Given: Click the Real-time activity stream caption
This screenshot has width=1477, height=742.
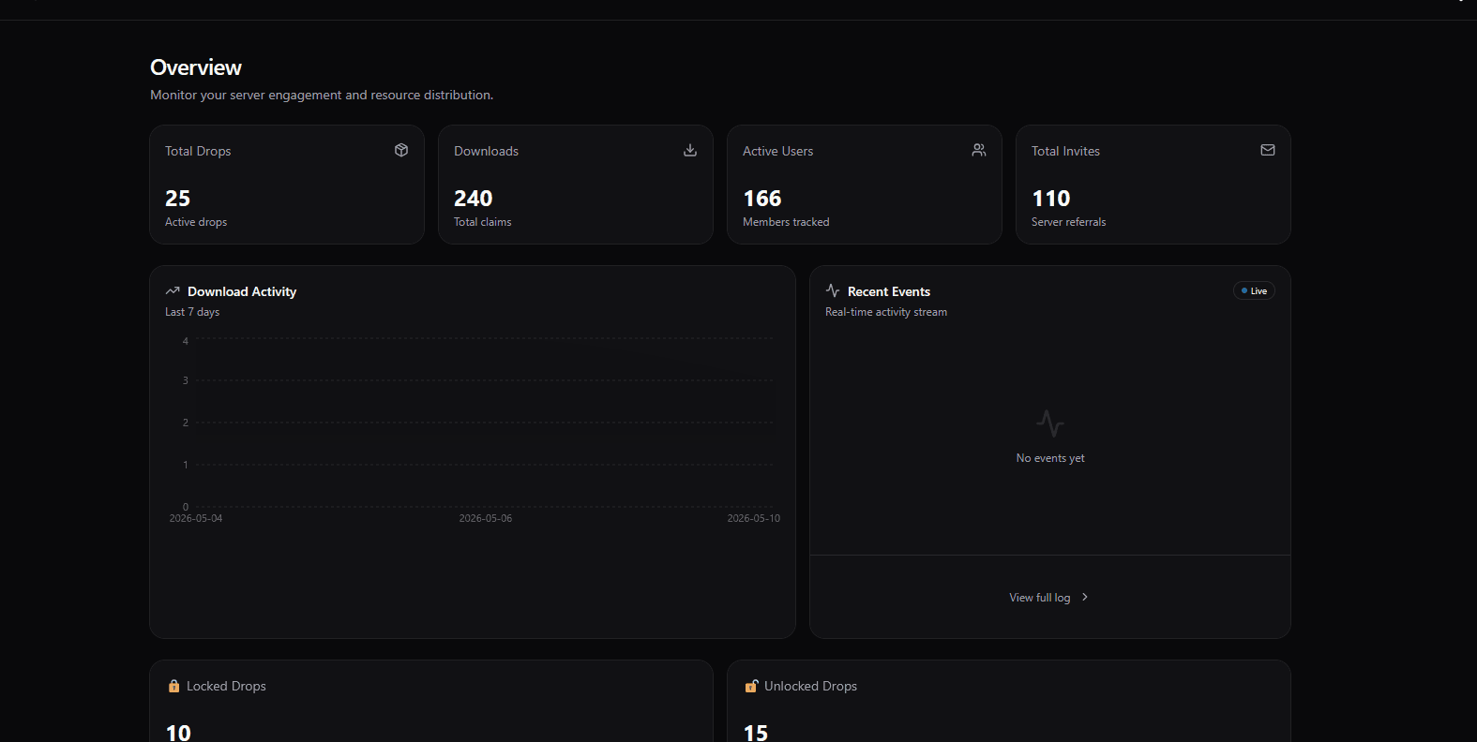Looking at the screenshot, I should [x=886, y=312].
